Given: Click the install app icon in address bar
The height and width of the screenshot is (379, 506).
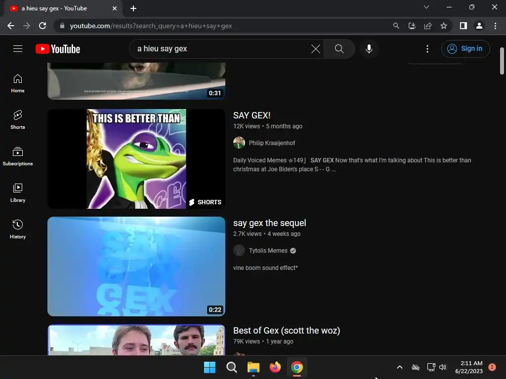Looking at the screenshot, I should (x=412, y=26).
